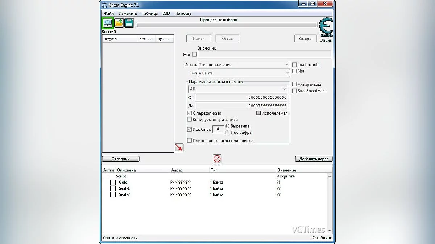Toggle the Not checkbox

[295, 71]
